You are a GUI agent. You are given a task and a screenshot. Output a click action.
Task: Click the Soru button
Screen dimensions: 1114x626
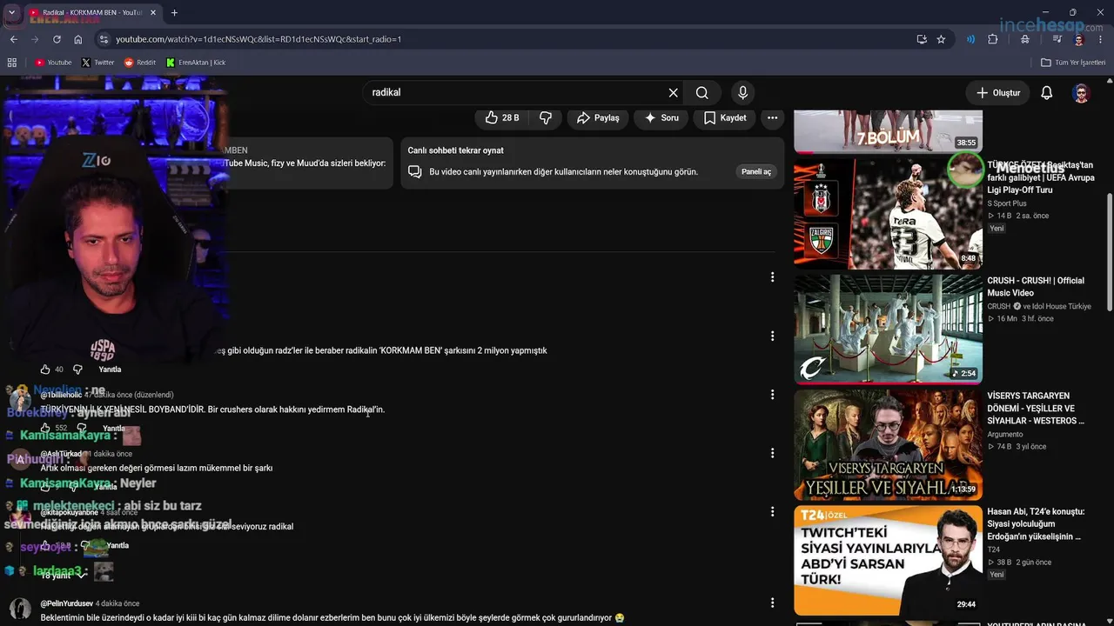point(661,117)
